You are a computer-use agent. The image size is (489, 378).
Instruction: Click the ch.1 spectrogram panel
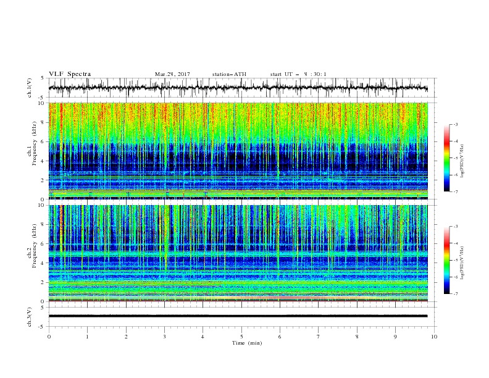point(238,151)
